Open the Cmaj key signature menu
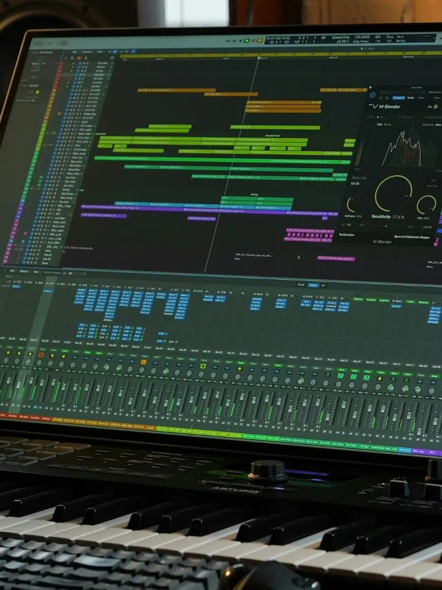 point(390,37)
